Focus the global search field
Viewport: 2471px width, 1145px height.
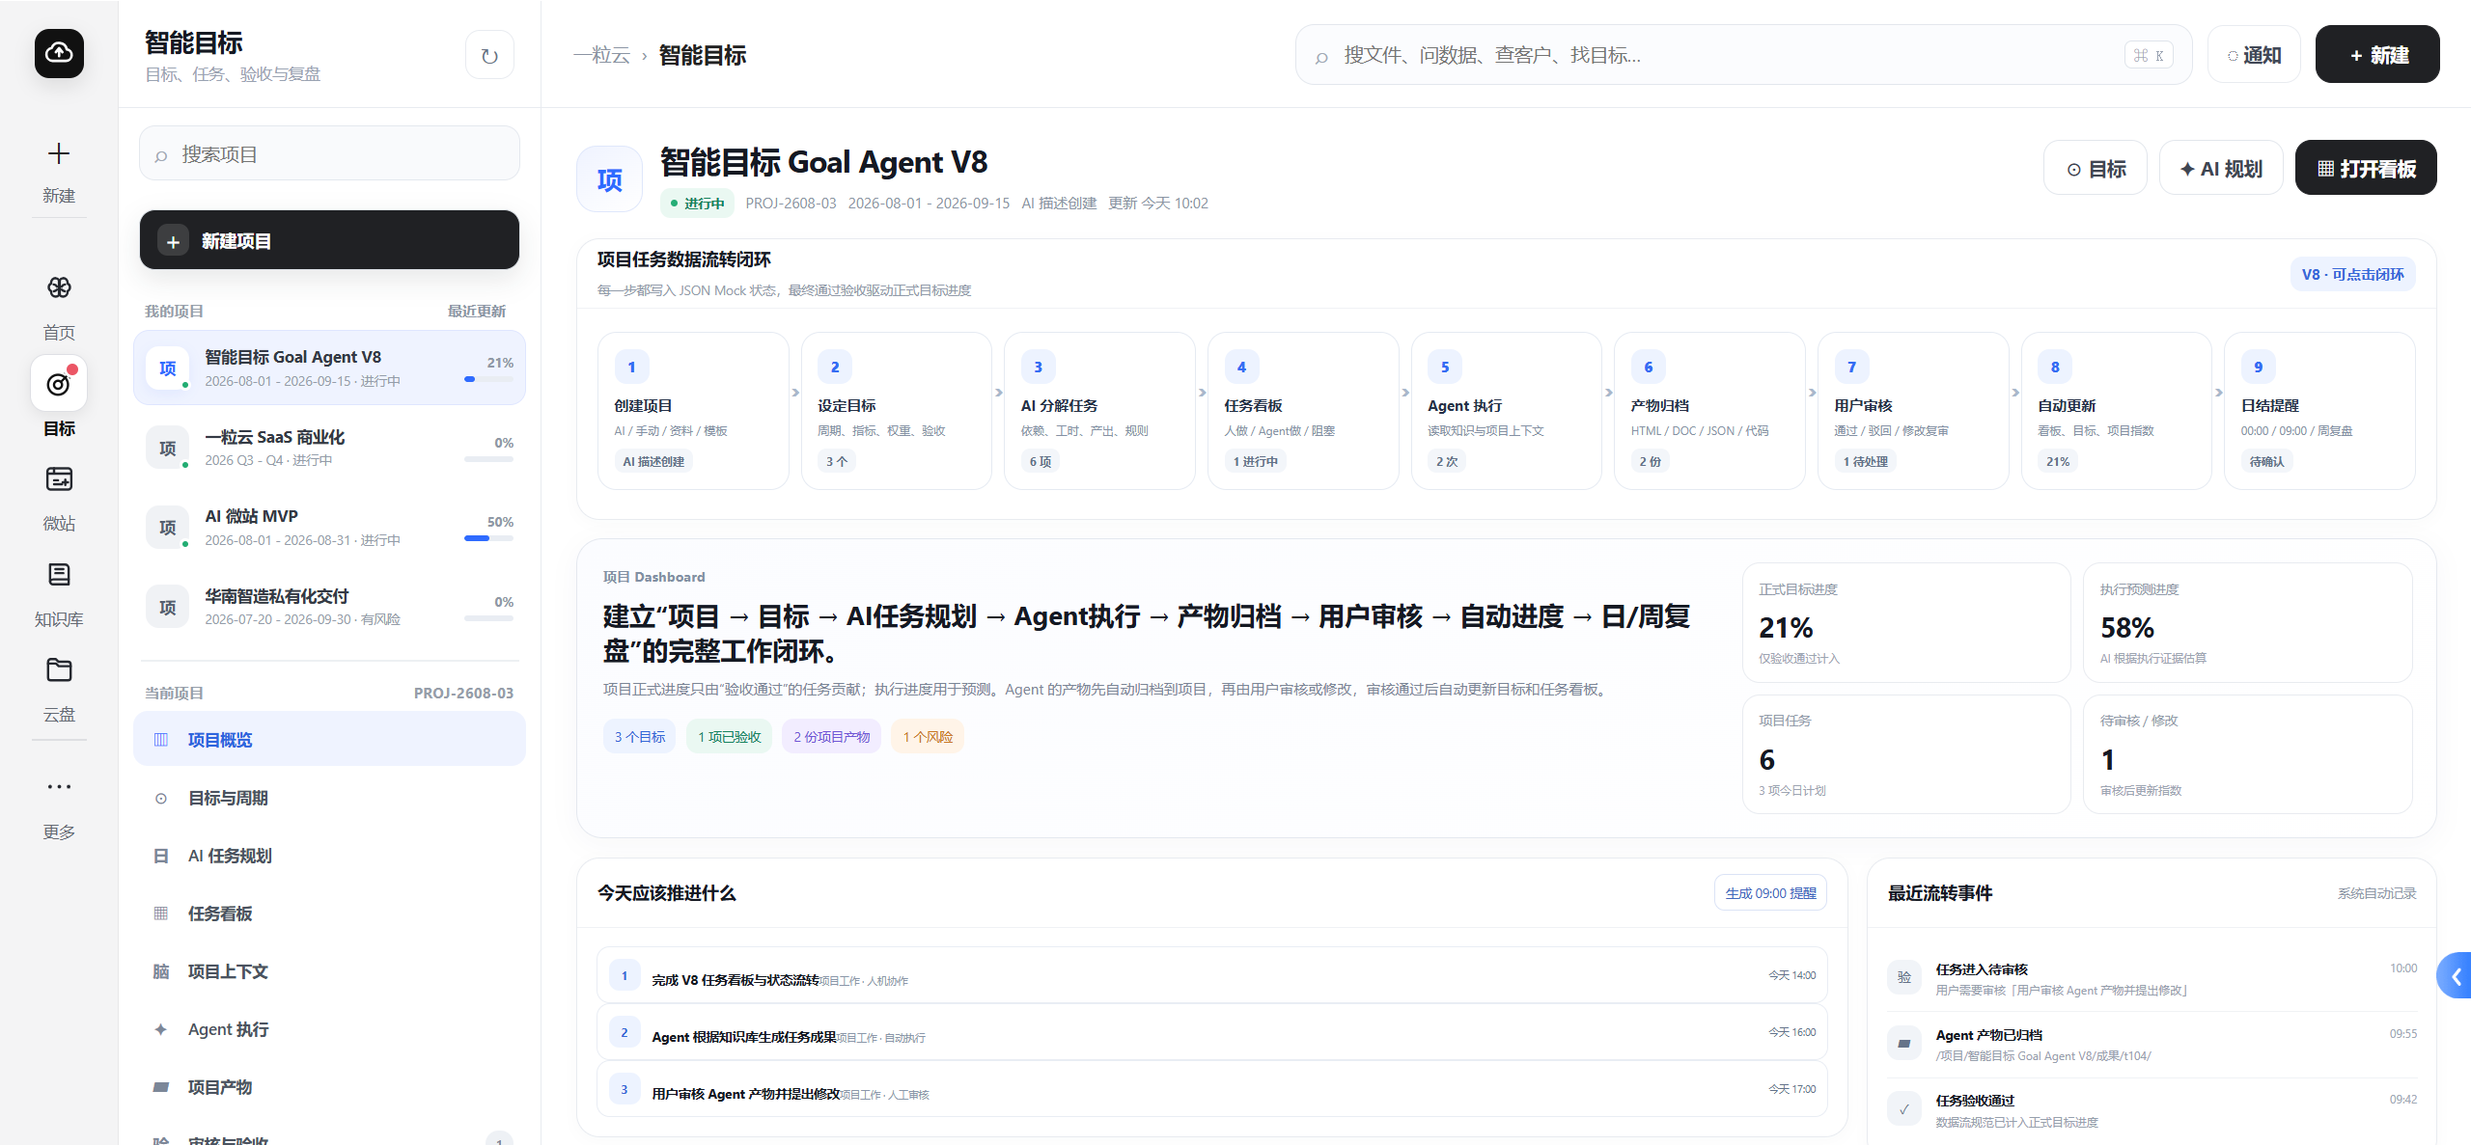[x=1743, y=55]
